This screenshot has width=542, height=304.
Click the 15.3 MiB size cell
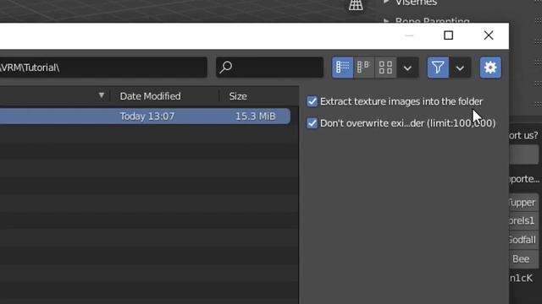pyautogui.click(x=256, y=117)
